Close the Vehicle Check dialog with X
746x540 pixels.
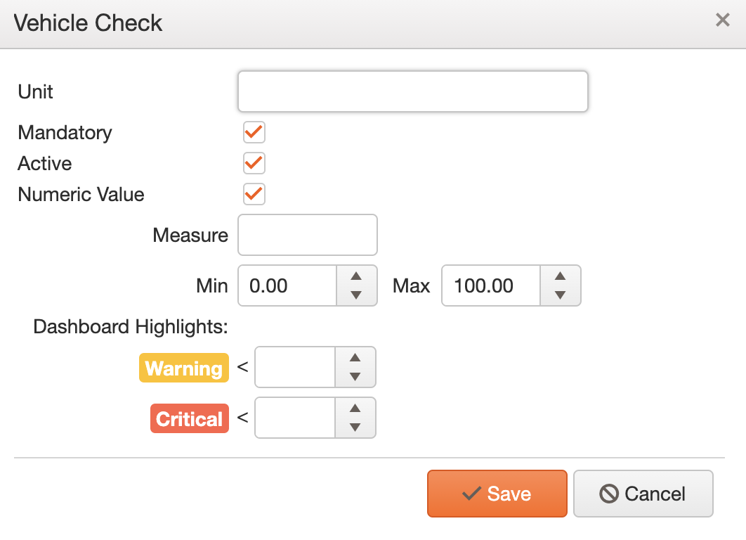(x=723, y=20)
